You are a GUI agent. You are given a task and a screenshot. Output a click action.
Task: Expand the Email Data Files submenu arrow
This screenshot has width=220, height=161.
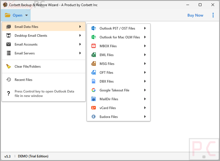(80, 27)
